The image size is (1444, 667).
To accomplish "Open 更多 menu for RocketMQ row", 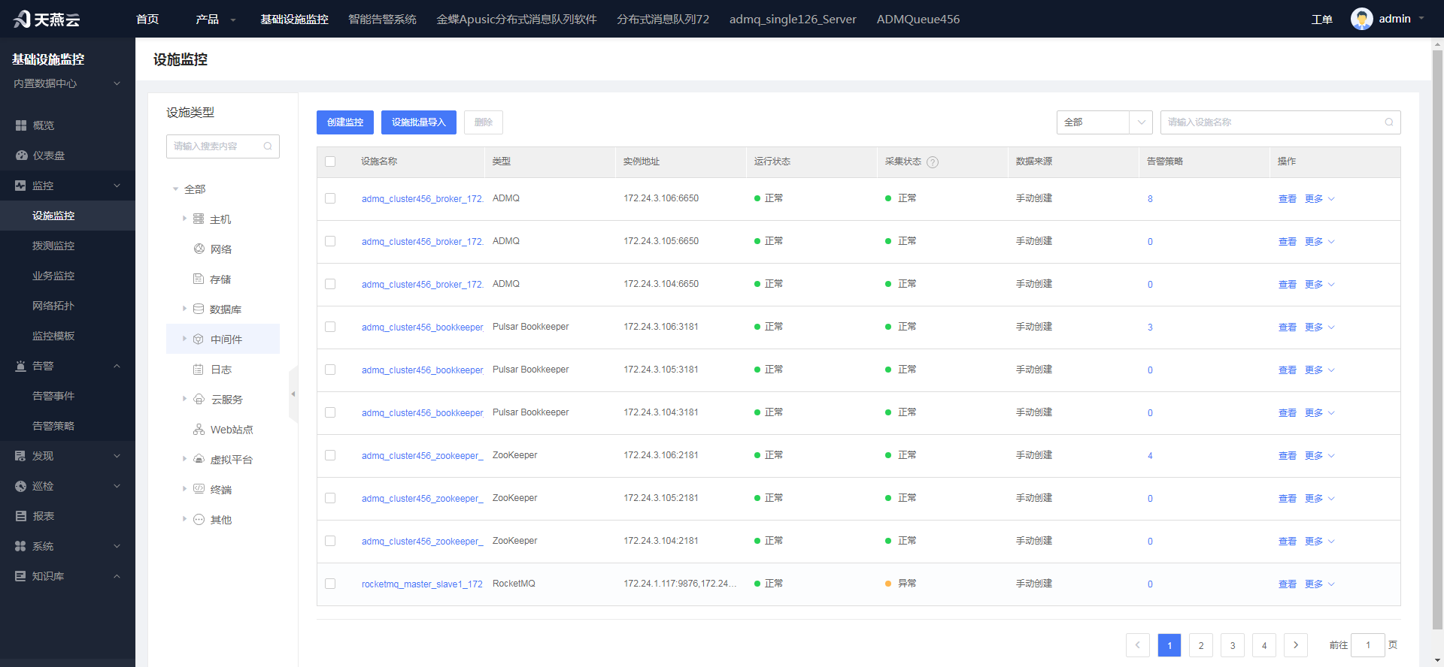I will coord(1320,584).
